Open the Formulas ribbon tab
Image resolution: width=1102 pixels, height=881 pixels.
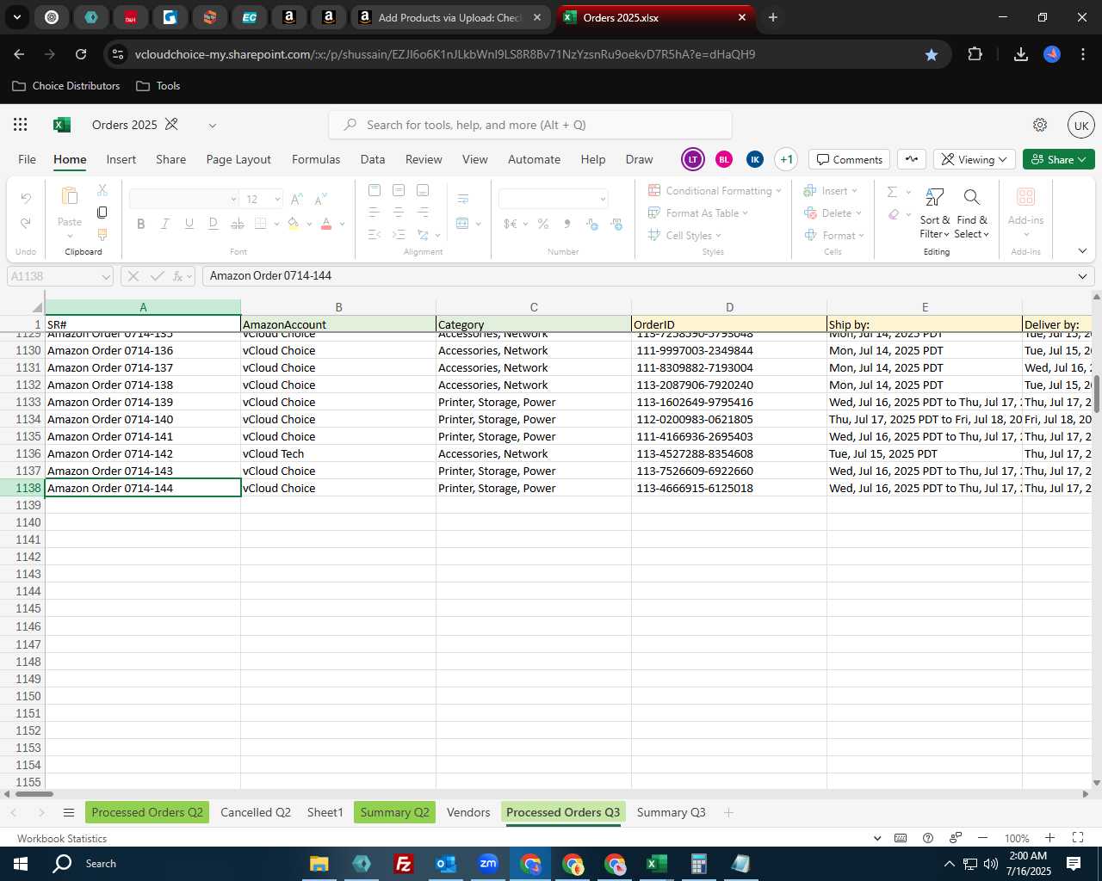coord(316,159)
